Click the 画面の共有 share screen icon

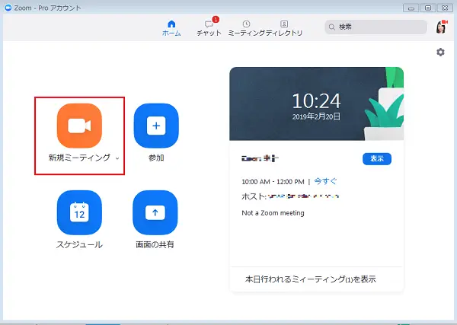(x=155, y=212)
